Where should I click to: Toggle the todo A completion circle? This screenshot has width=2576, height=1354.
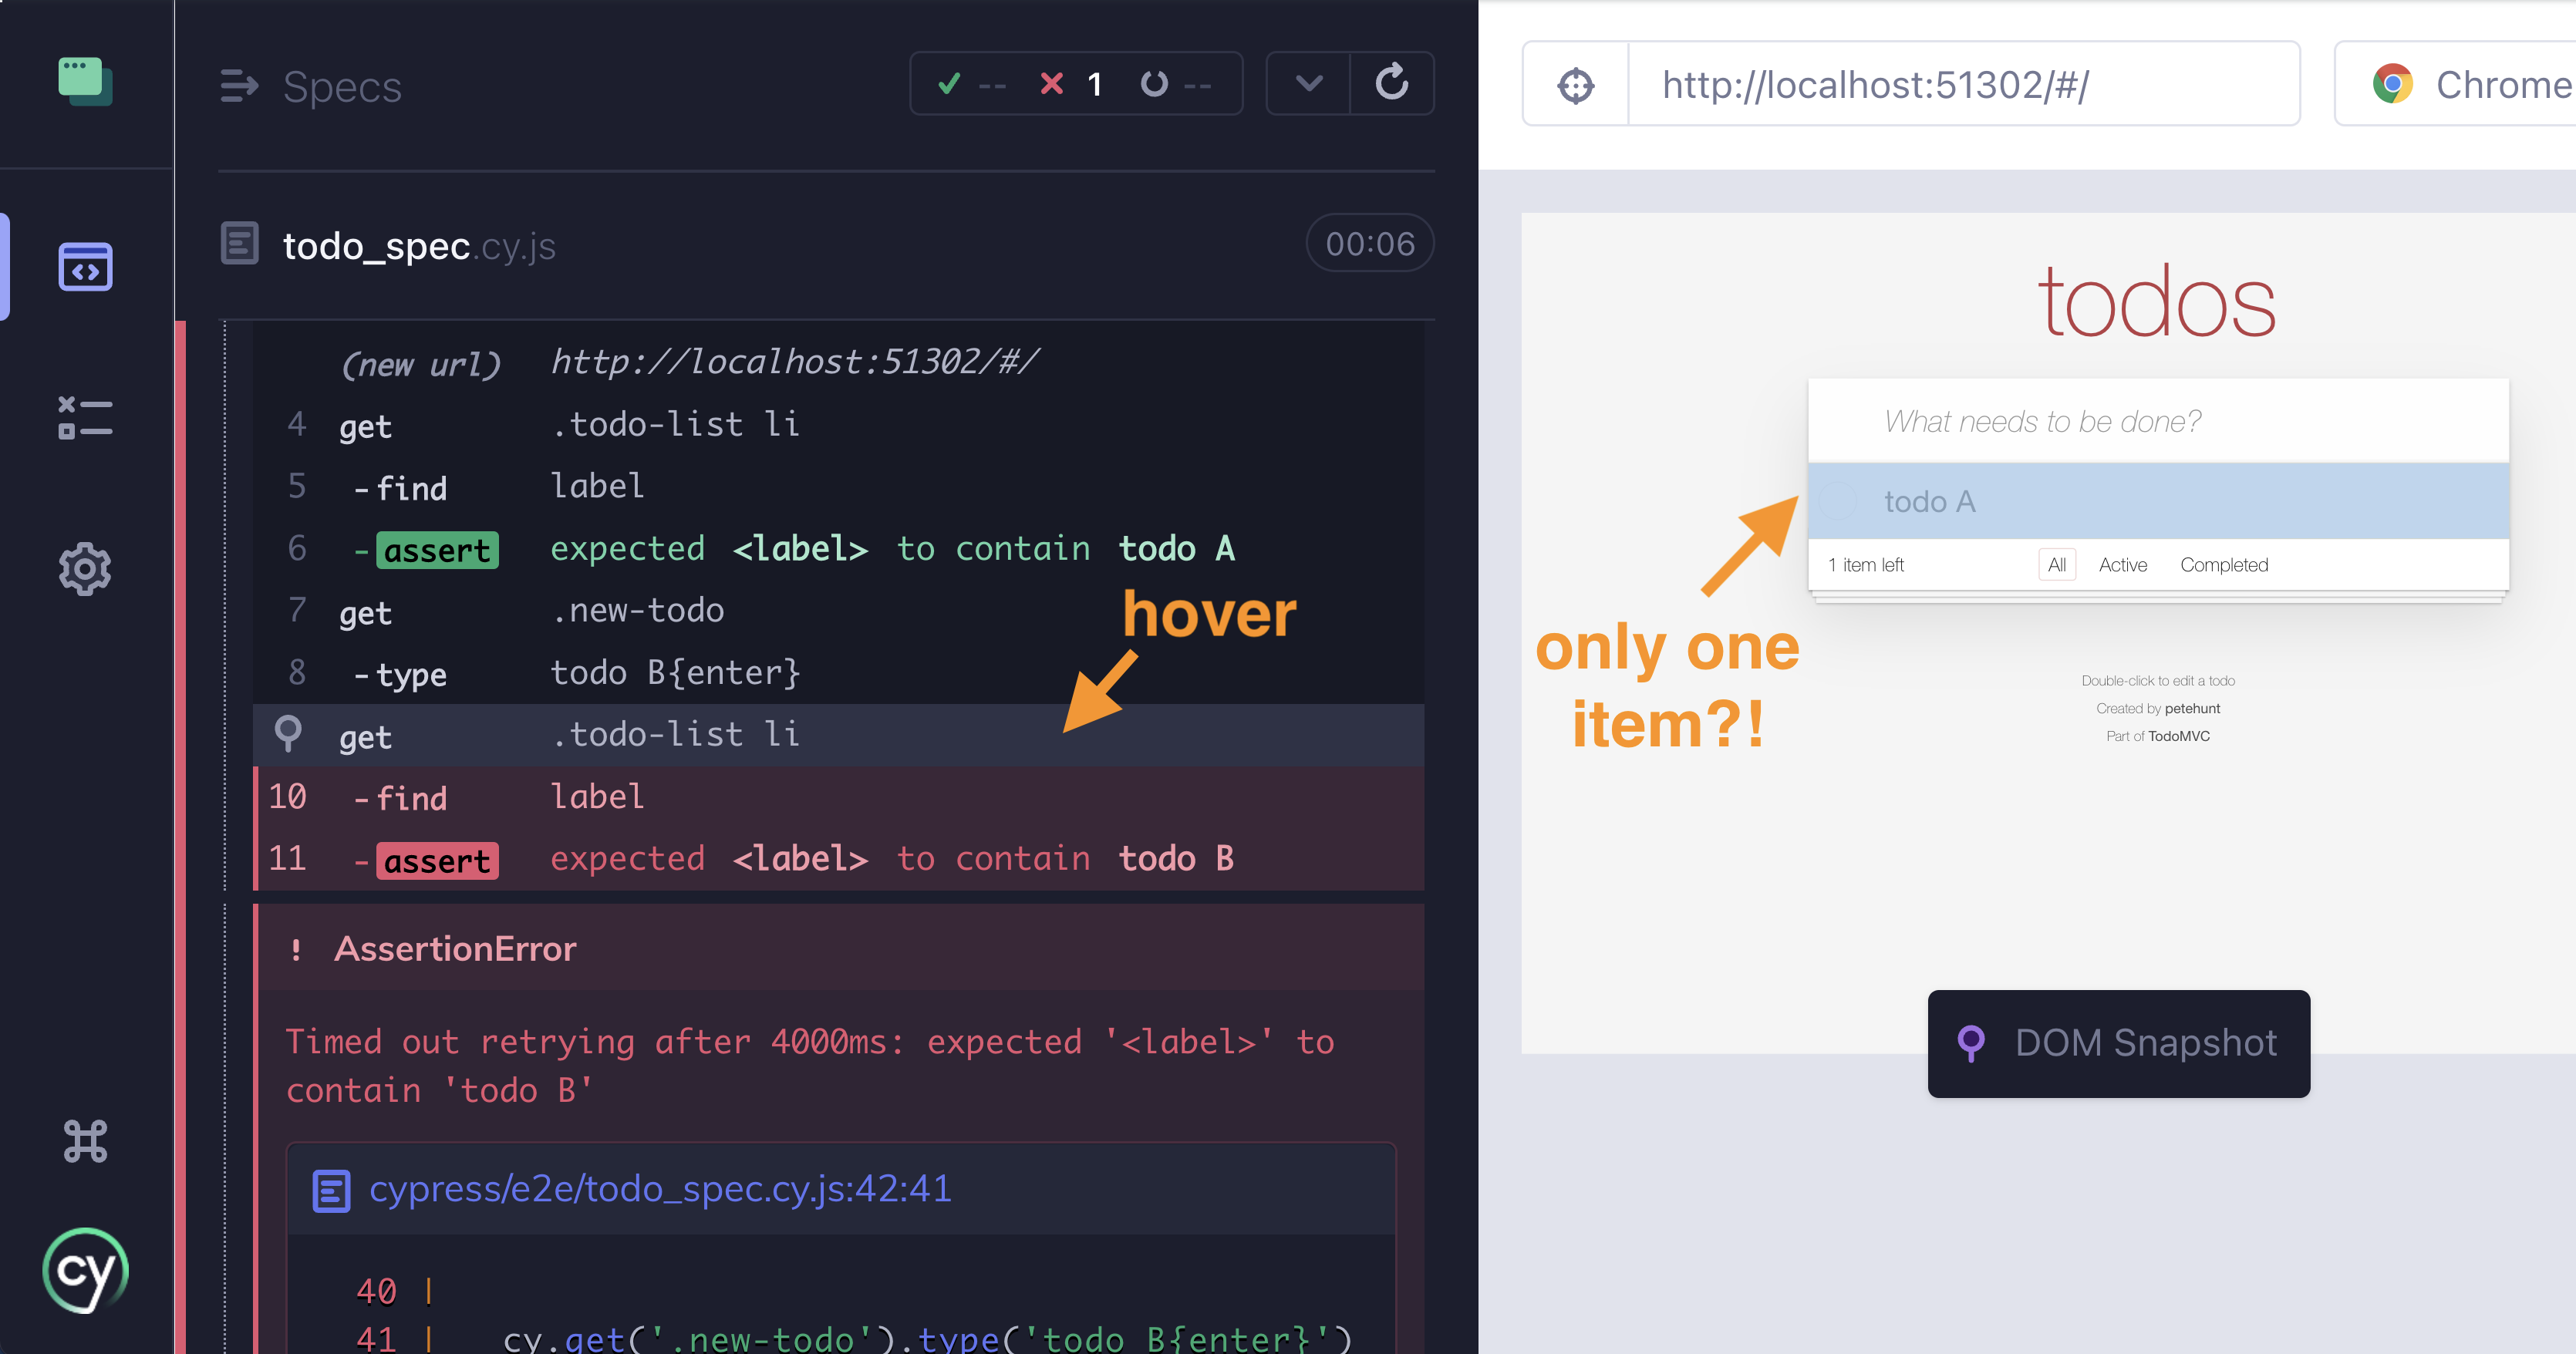1838,501
